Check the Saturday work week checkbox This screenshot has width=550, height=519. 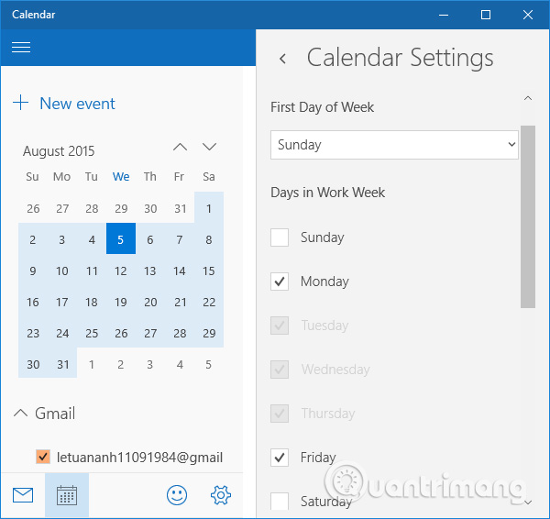280,501
